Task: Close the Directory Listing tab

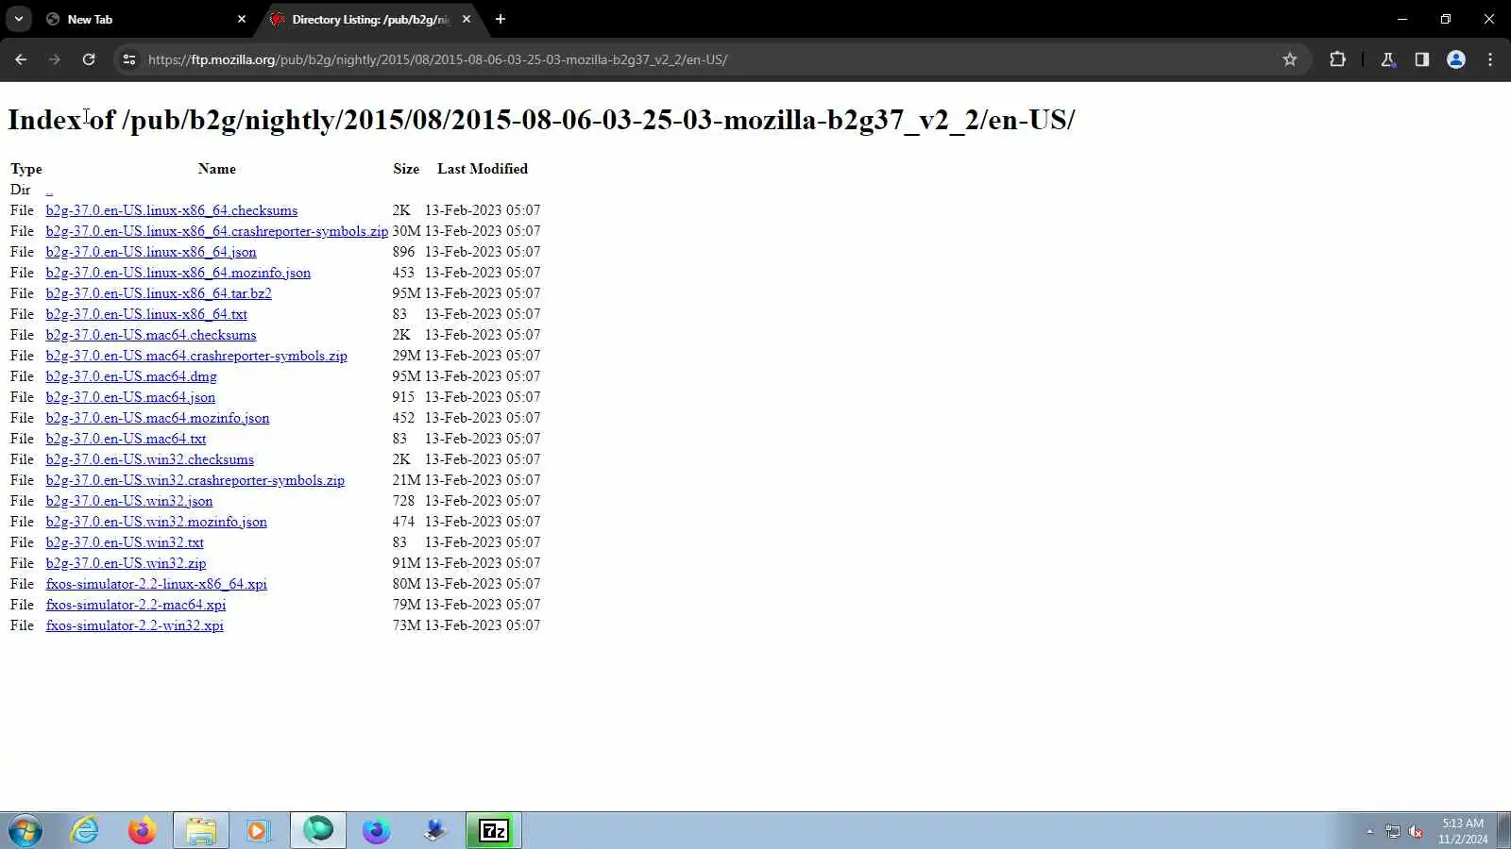Action: 467,19
